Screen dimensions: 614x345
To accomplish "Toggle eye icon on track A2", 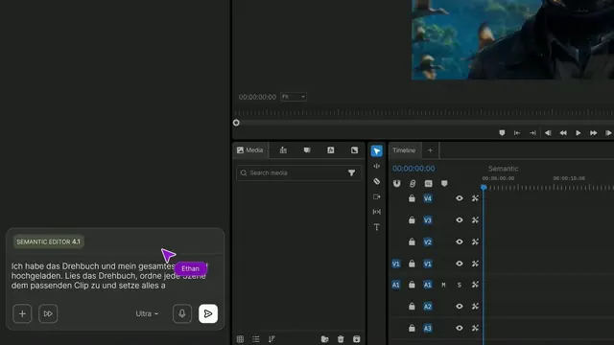I will [x=460, y=307].
